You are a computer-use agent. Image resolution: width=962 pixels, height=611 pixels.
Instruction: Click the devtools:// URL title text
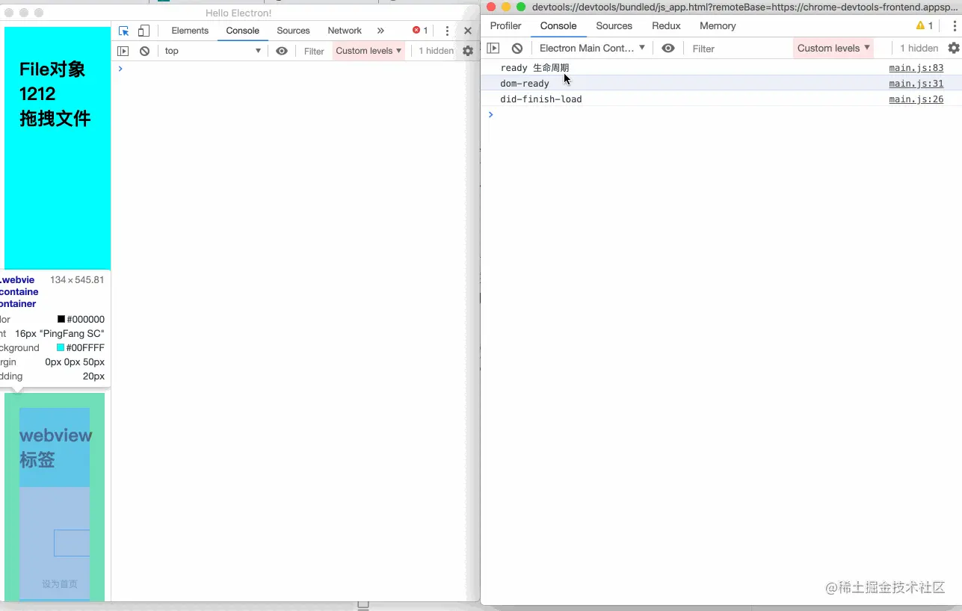click(x=744, y=7)
